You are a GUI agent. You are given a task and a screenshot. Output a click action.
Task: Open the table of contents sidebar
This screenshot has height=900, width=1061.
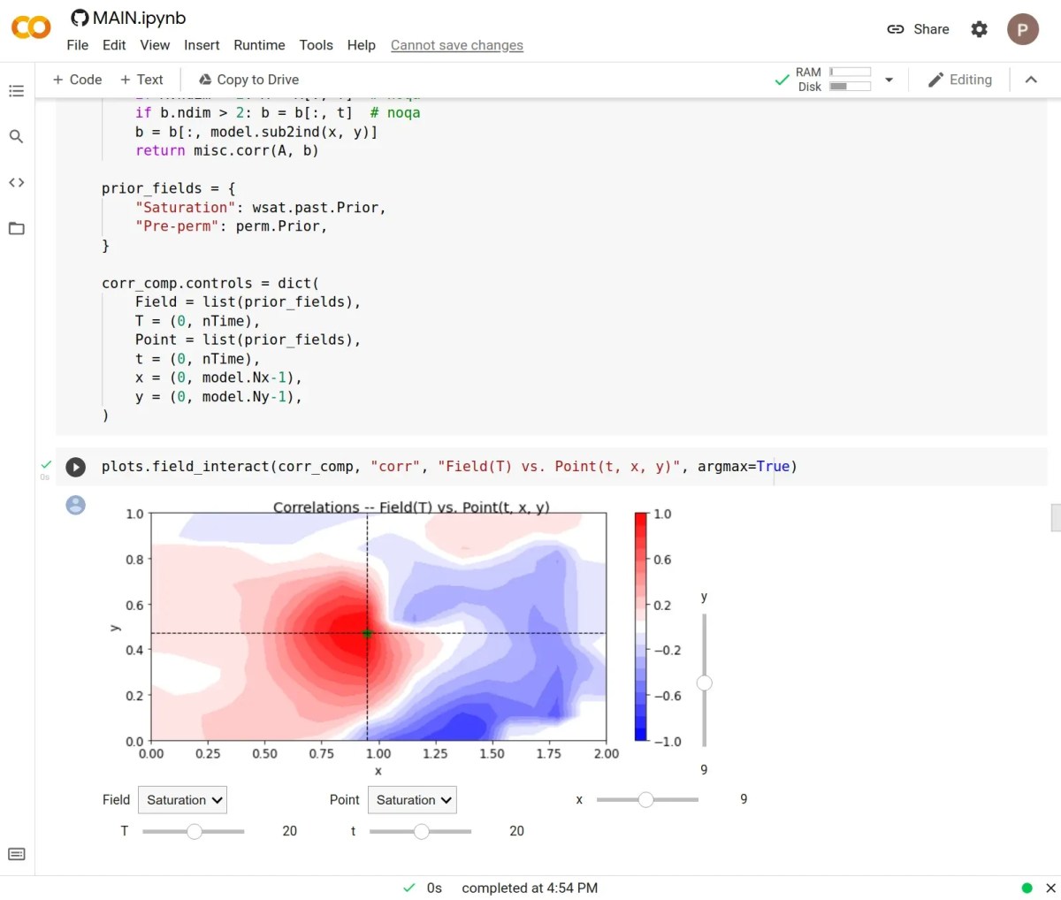pos(16,91)
